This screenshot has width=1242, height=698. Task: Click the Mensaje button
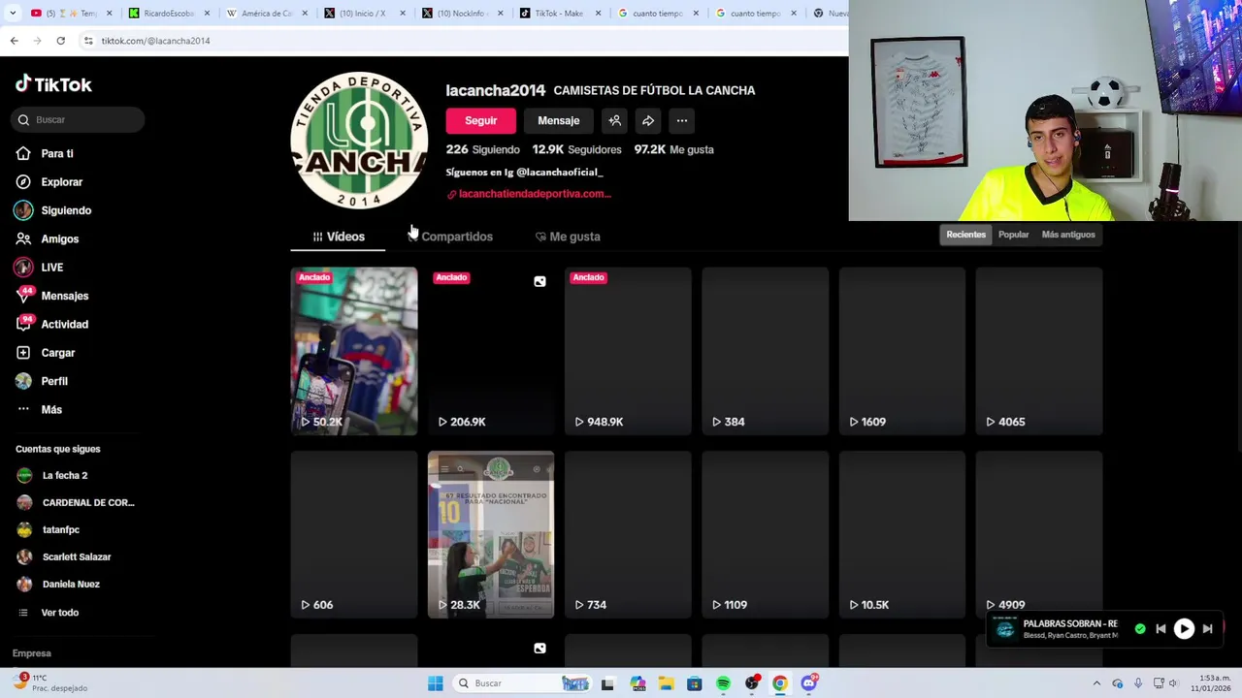pyautogui.click(x=559, y=120)
